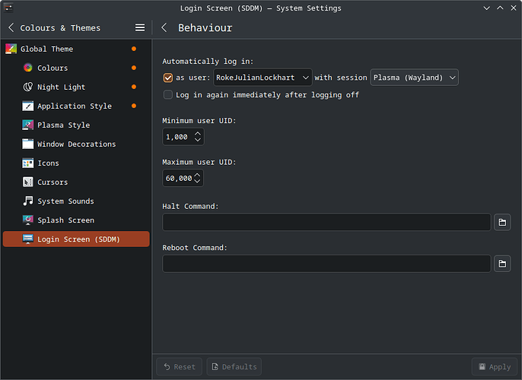Image resolution: width=522 pixels, height=380 pixels.
Task: Close the System Settings window
Action: 514,8
